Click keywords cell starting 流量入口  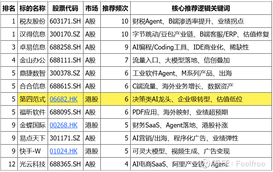tap(201, 60)
